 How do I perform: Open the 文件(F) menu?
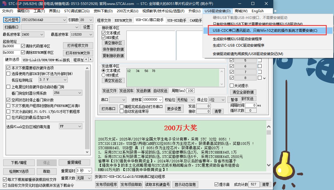(8, 11)
